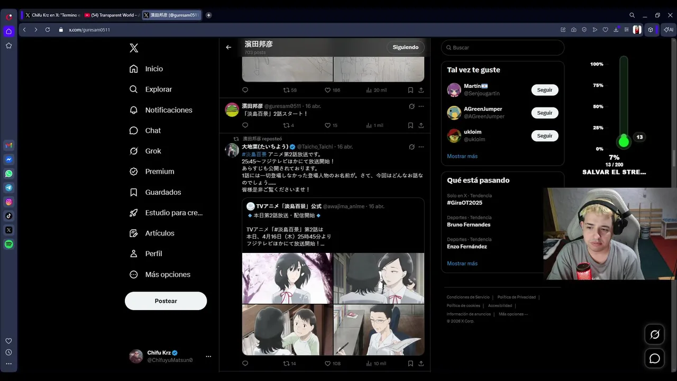The width and height of the screenshot is (677, 381).
Task: Open Instagram in browser sidebar
Action: pyautogui.click(x=9, y=202)
